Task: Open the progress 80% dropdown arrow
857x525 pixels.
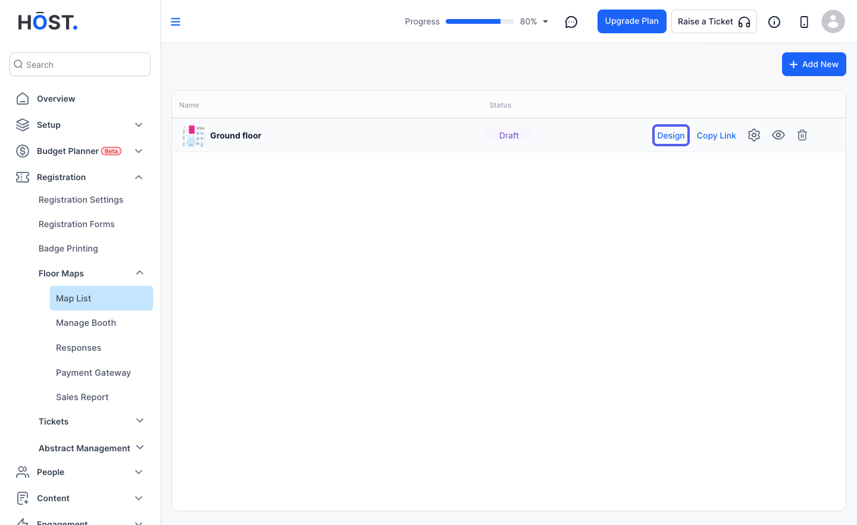Action: [545, 22]
